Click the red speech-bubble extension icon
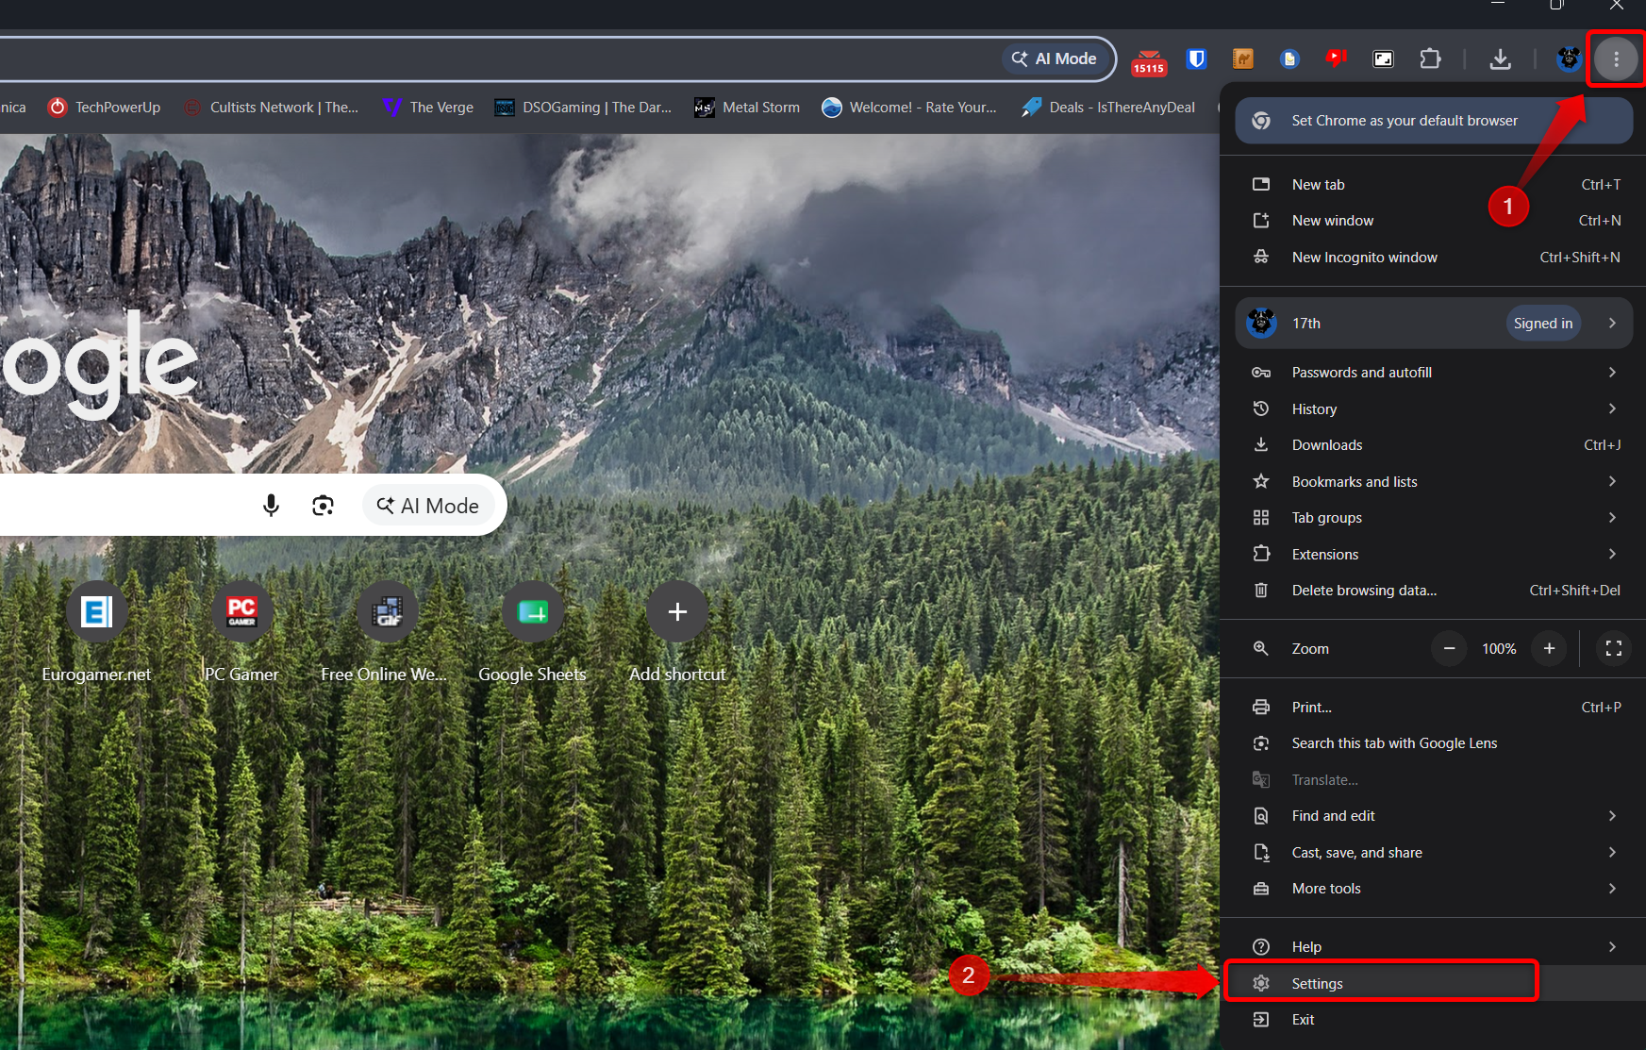Screen dimensions: 1646x1050 [1336, 58]
